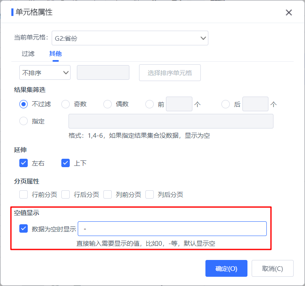Close the 单元格属性 dialog

[289, 13]
